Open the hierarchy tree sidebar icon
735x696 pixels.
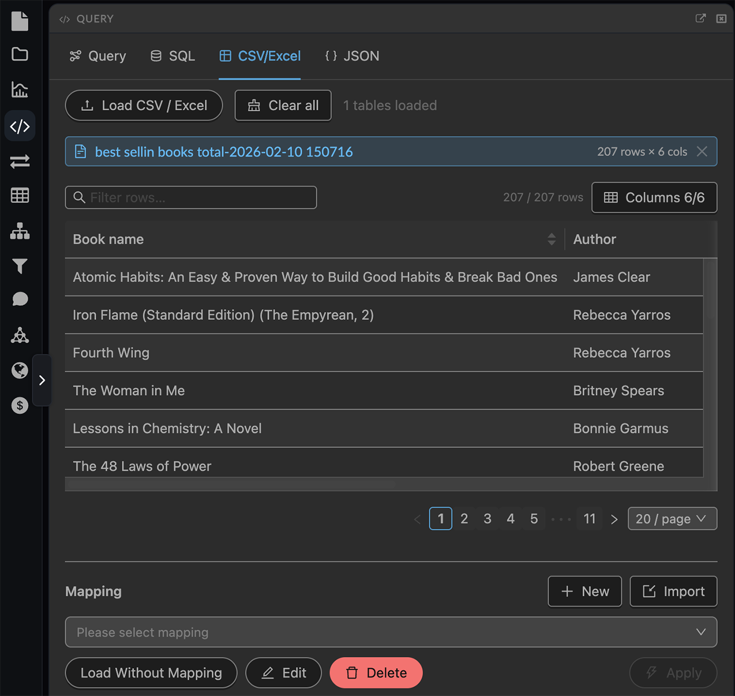point(19,231)
